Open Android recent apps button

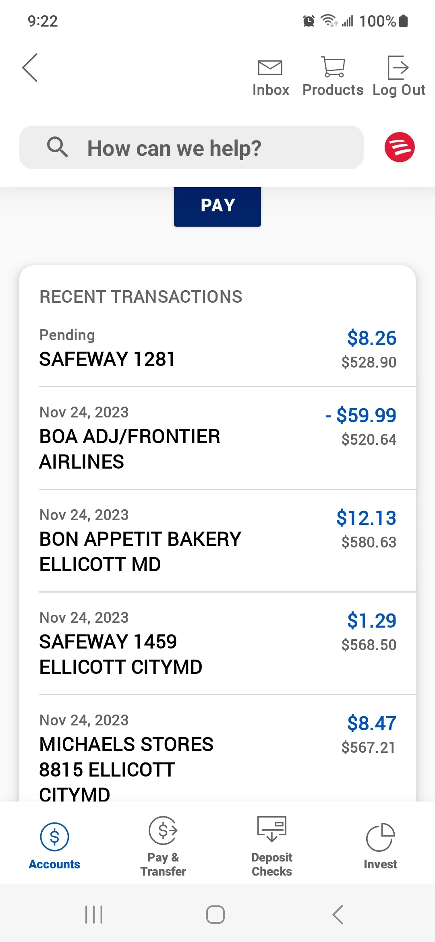click(x=94, y=915)
